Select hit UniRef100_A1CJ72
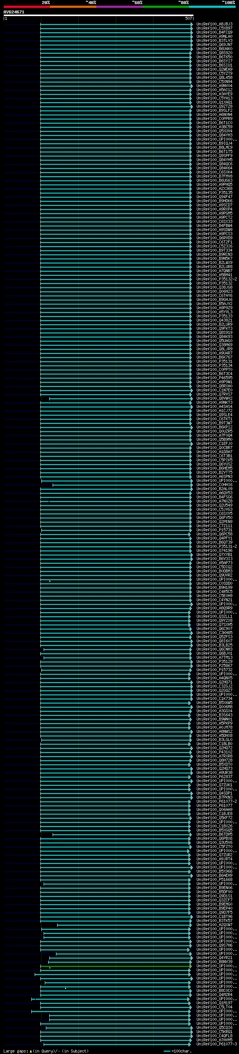The image size is (239, 1054). pyautogui.click(x=214, y=411)
